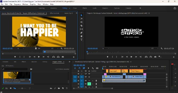178x93 pixels.
Task: Select the Slip tool
Action: point(81,29)
